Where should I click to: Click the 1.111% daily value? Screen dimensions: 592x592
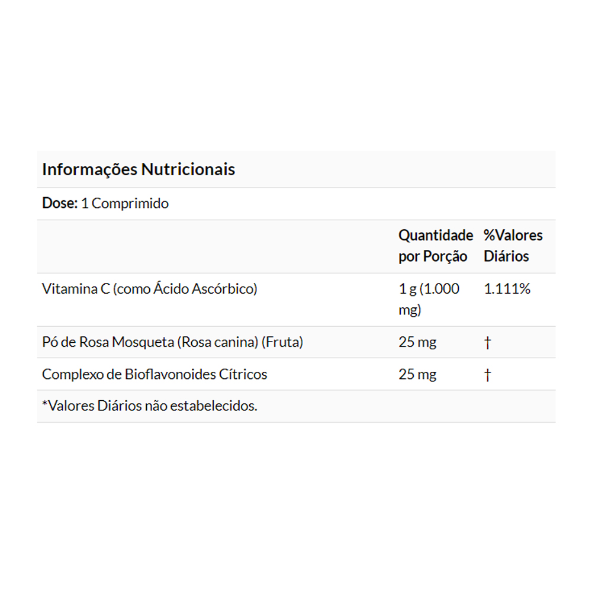[507, 289]
